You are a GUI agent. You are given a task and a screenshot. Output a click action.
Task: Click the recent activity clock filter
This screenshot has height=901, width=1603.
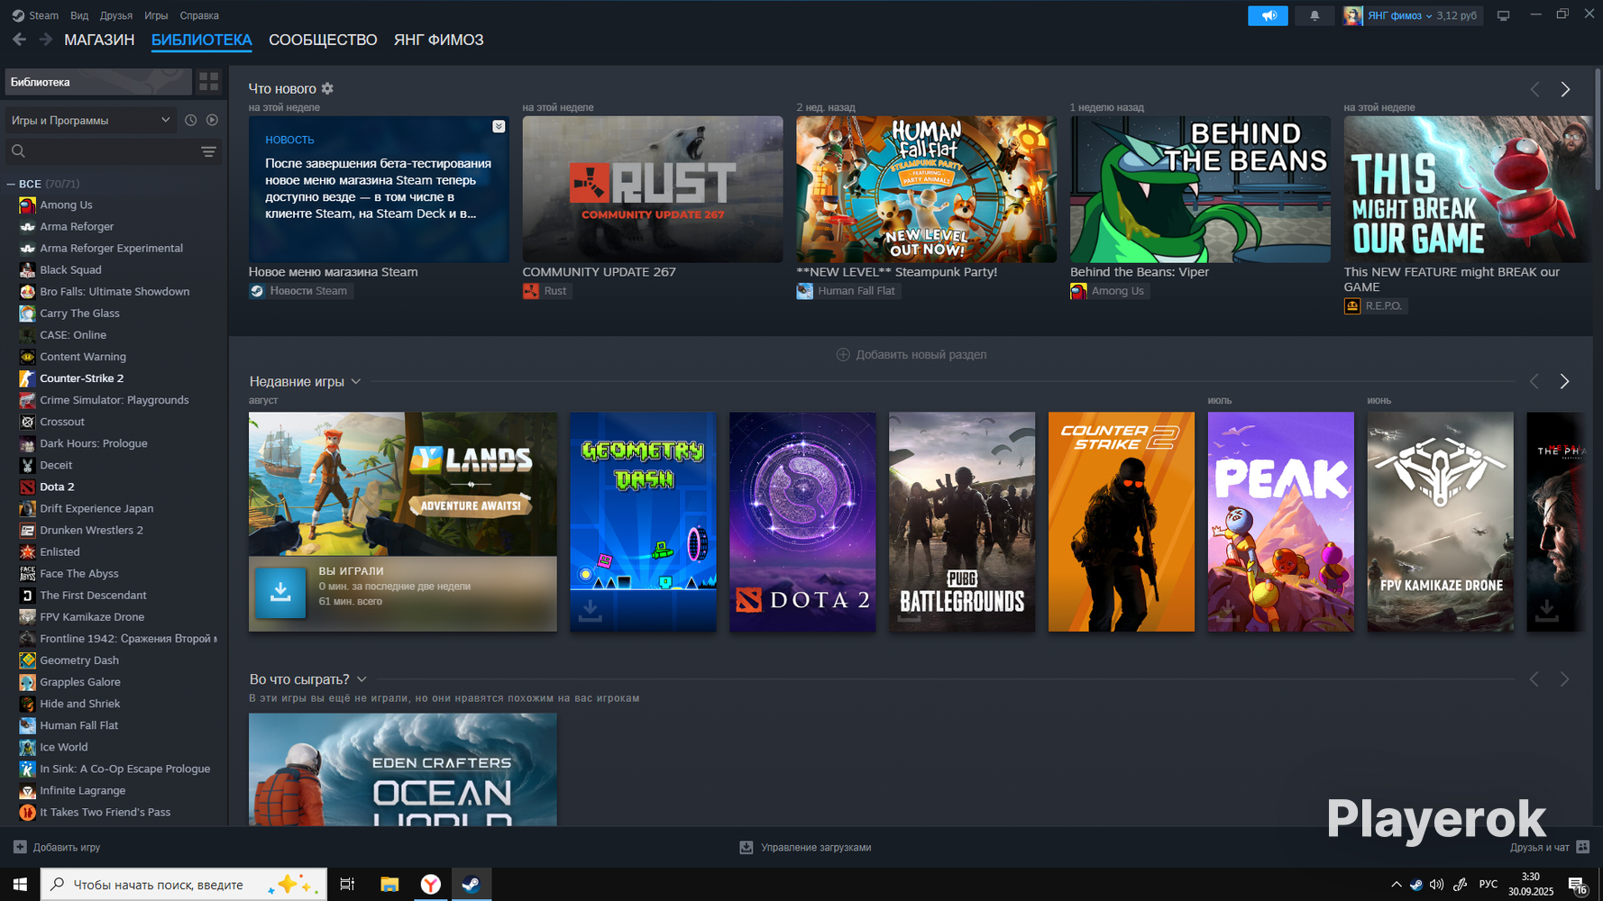190,120
